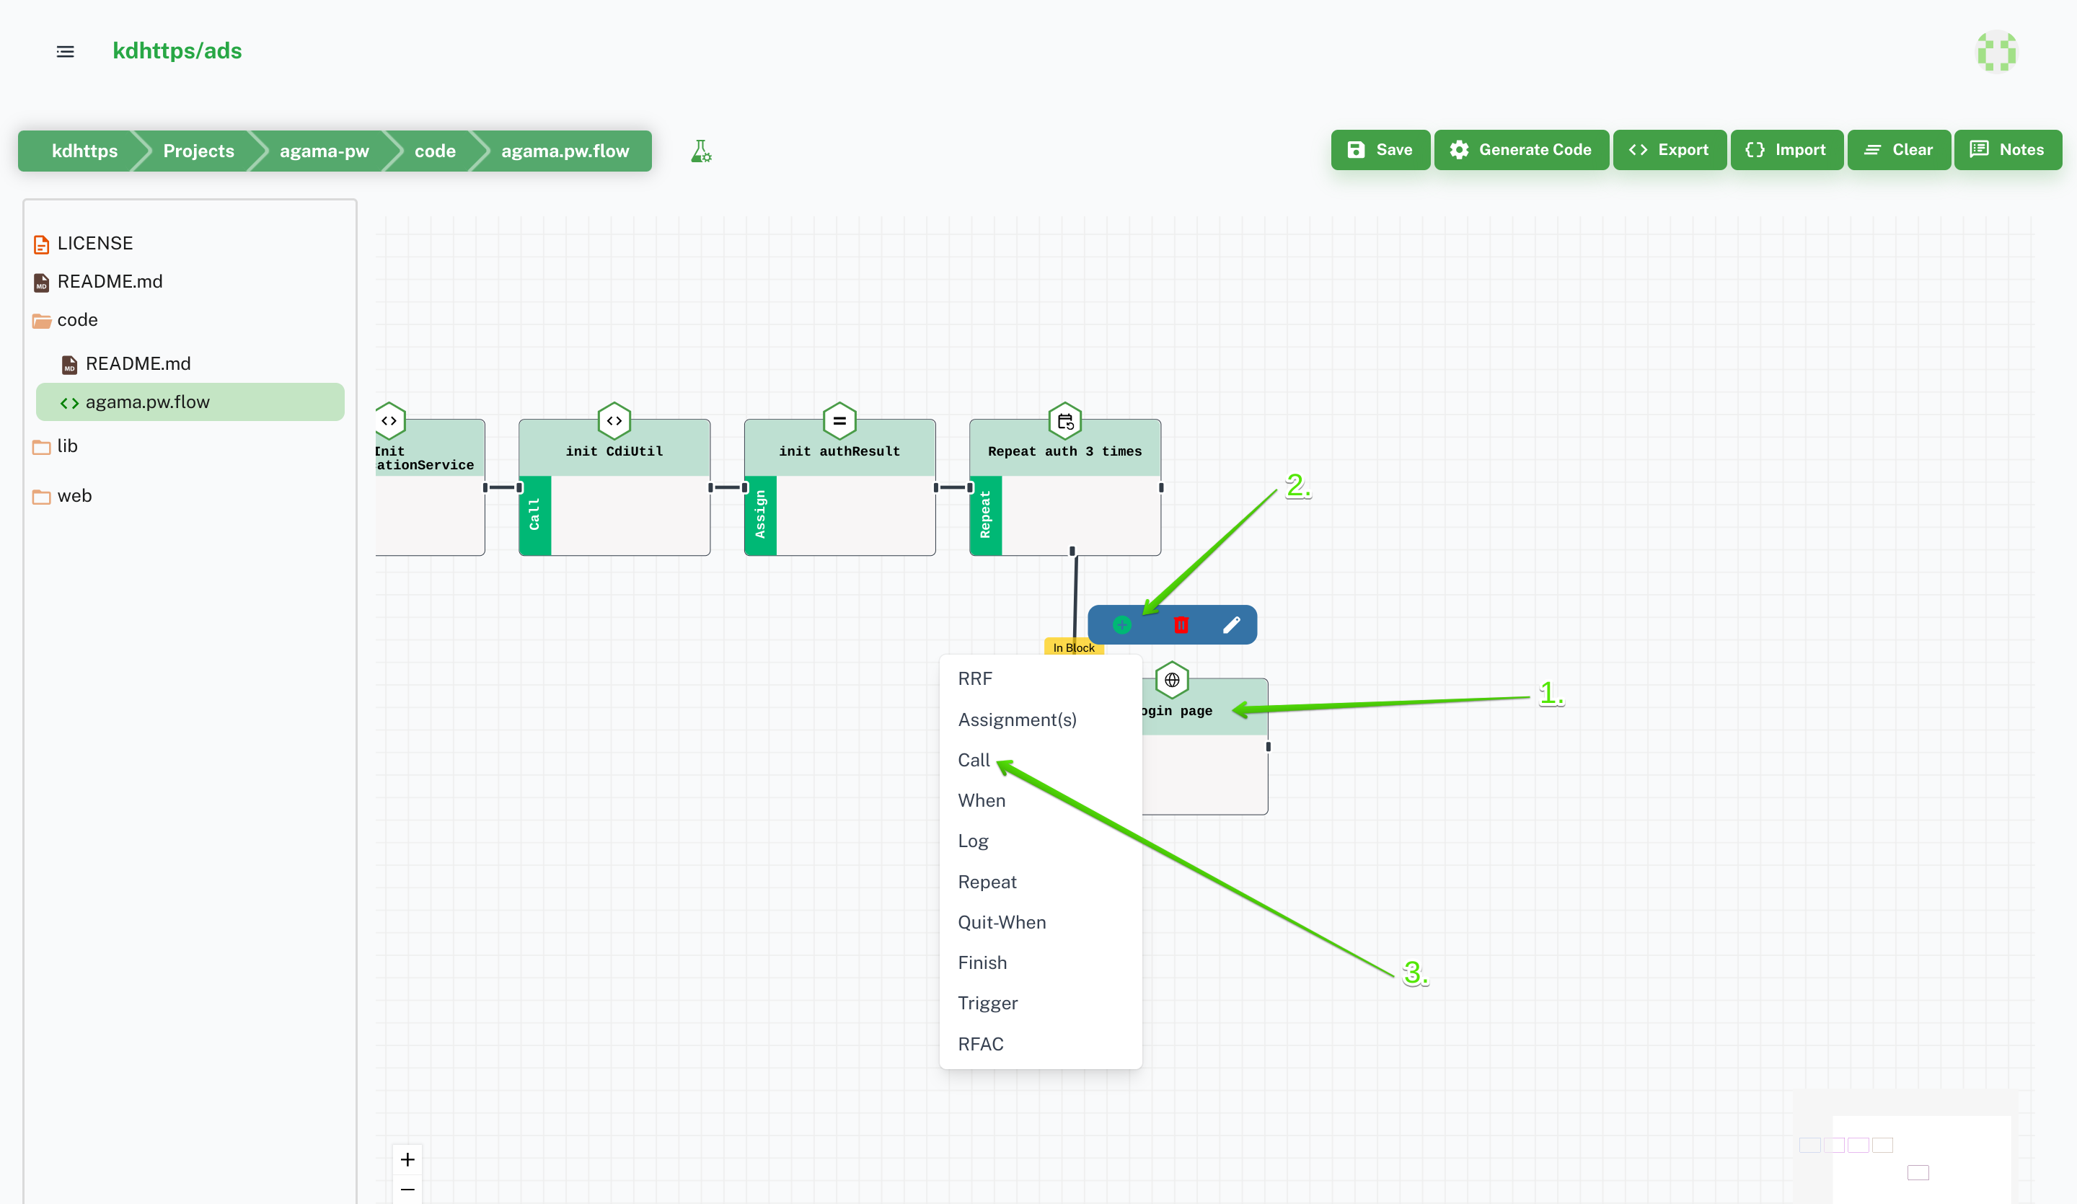This screenshot has height=1204, width=2077.
Task: Click the init authResult assign hexagon icon
Action: point(839,421)
